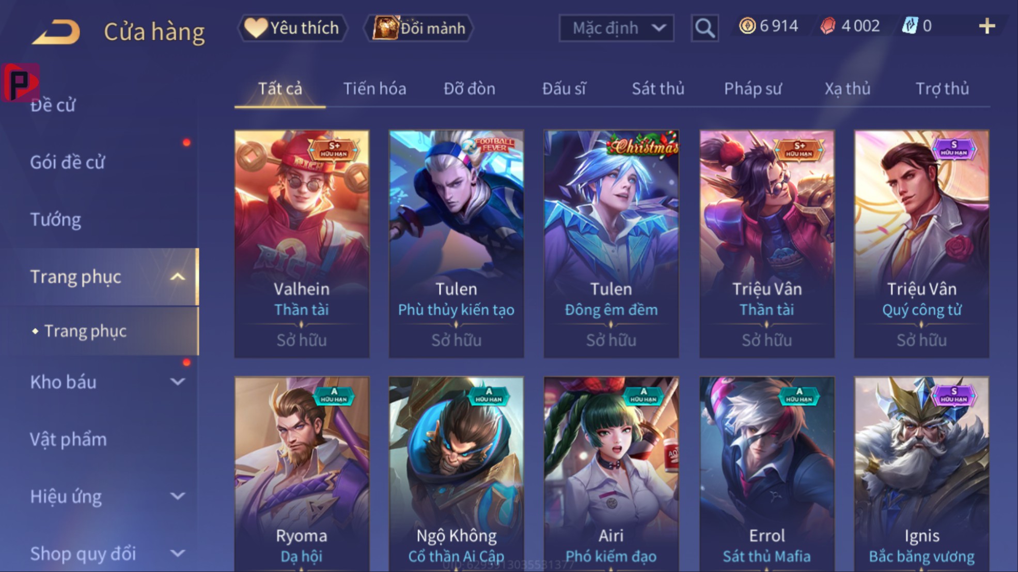
Task: Expand the Kho báu sidebar section
Action: click(x=177, y=382)
